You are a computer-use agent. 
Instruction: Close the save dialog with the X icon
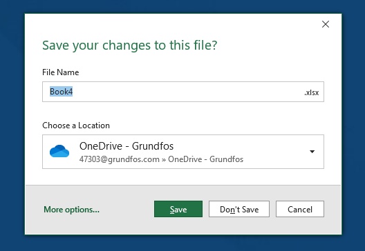point(326,24)
